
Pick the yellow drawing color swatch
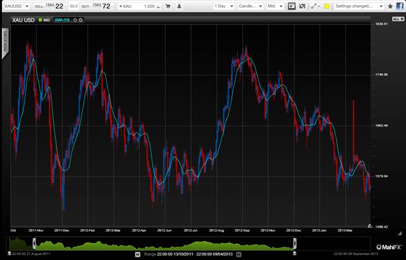point(327,6)
